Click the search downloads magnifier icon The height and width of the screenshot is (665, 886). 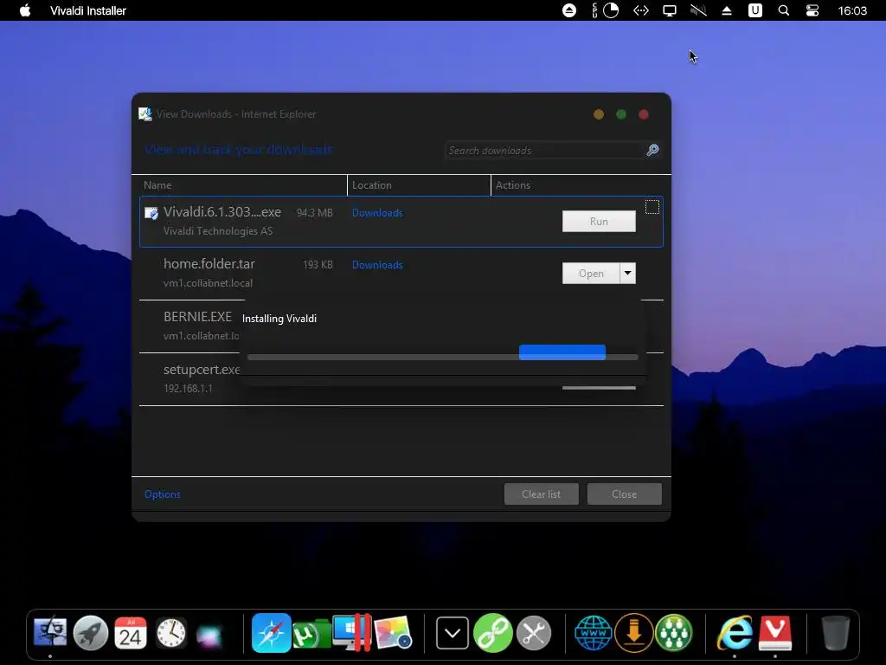coord(652,150)
